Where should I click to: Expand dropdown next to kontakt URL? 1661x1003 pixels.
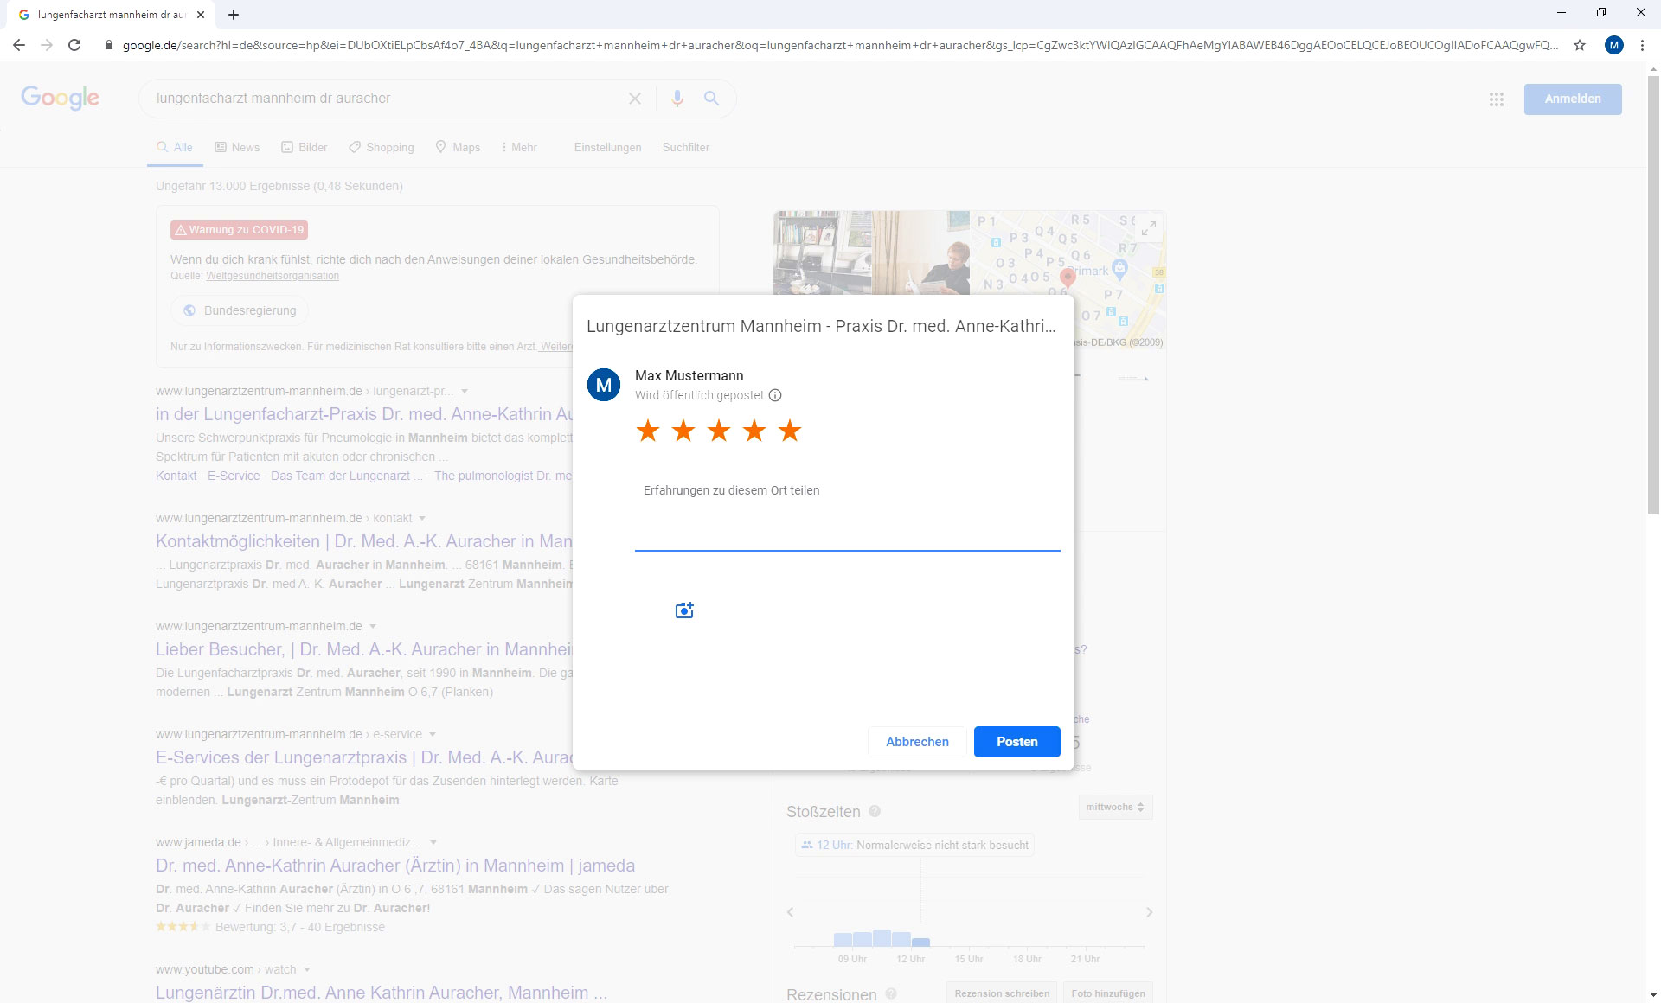click(422, 519)
